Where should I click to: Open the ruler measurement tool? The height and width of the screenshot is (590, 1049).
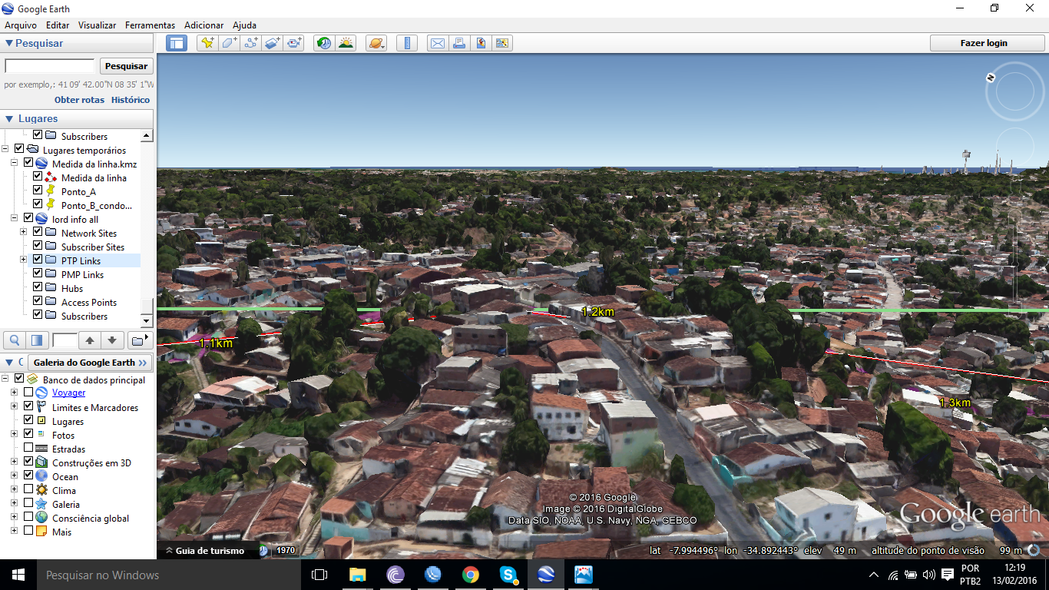[407, 43]
